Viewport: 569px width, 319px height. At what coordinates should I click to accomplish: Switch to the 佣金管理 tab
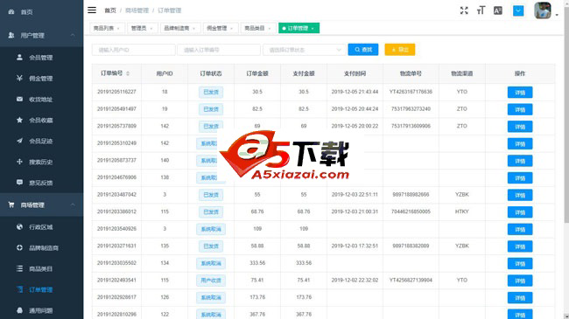tap(220, 28)
